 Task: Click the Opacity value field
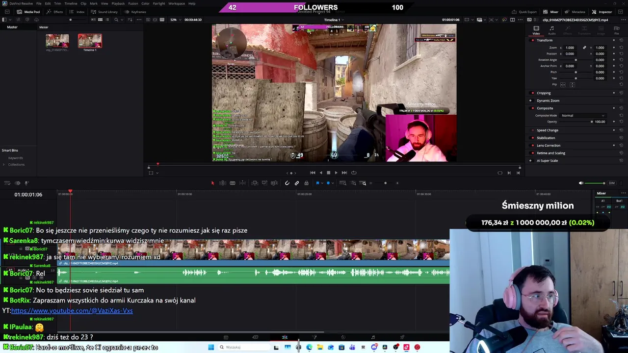click(x=600, y=122)
